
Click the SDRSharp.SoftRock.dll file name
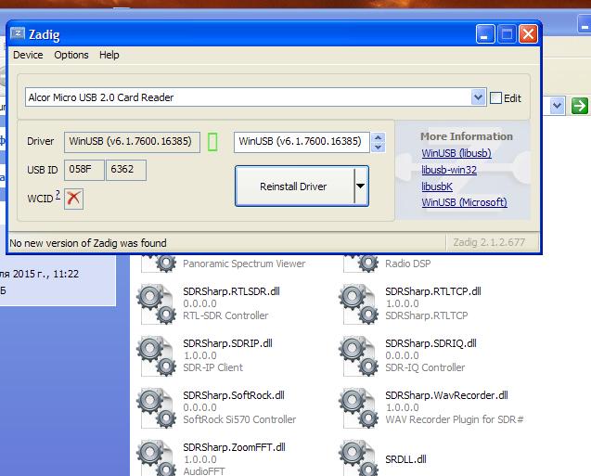tap(234, 395)
